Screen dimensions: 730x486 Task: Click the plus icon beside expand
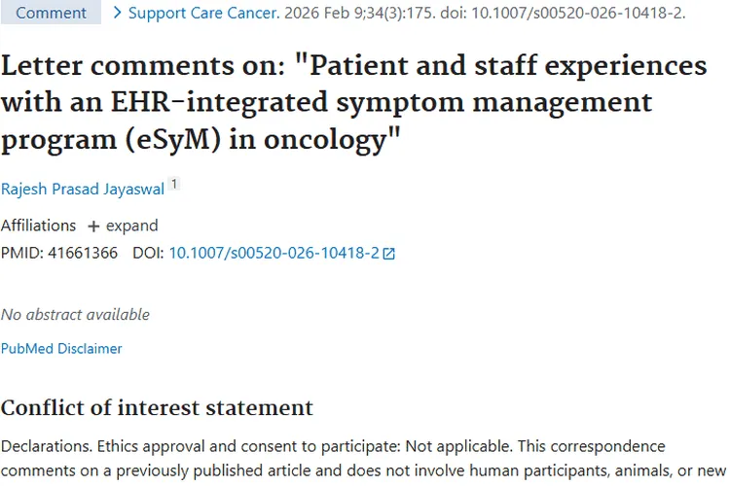click(93, 226)
